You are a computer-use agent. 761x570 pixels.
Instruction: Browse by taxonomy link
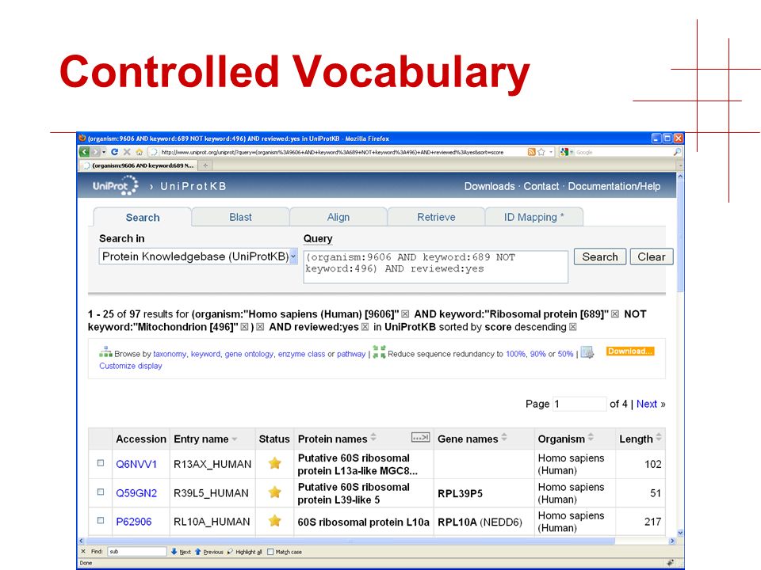(170, 355)
